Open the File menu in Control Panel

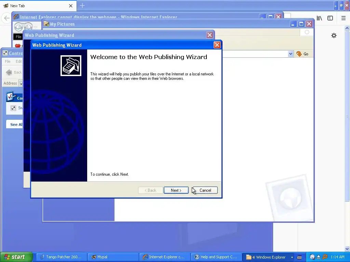coord(8,61)
